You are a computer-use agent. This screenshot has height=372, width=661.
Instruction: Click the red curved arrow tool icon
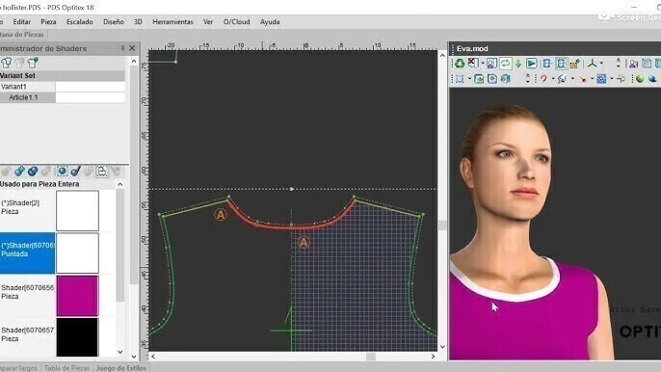[543, 79]
